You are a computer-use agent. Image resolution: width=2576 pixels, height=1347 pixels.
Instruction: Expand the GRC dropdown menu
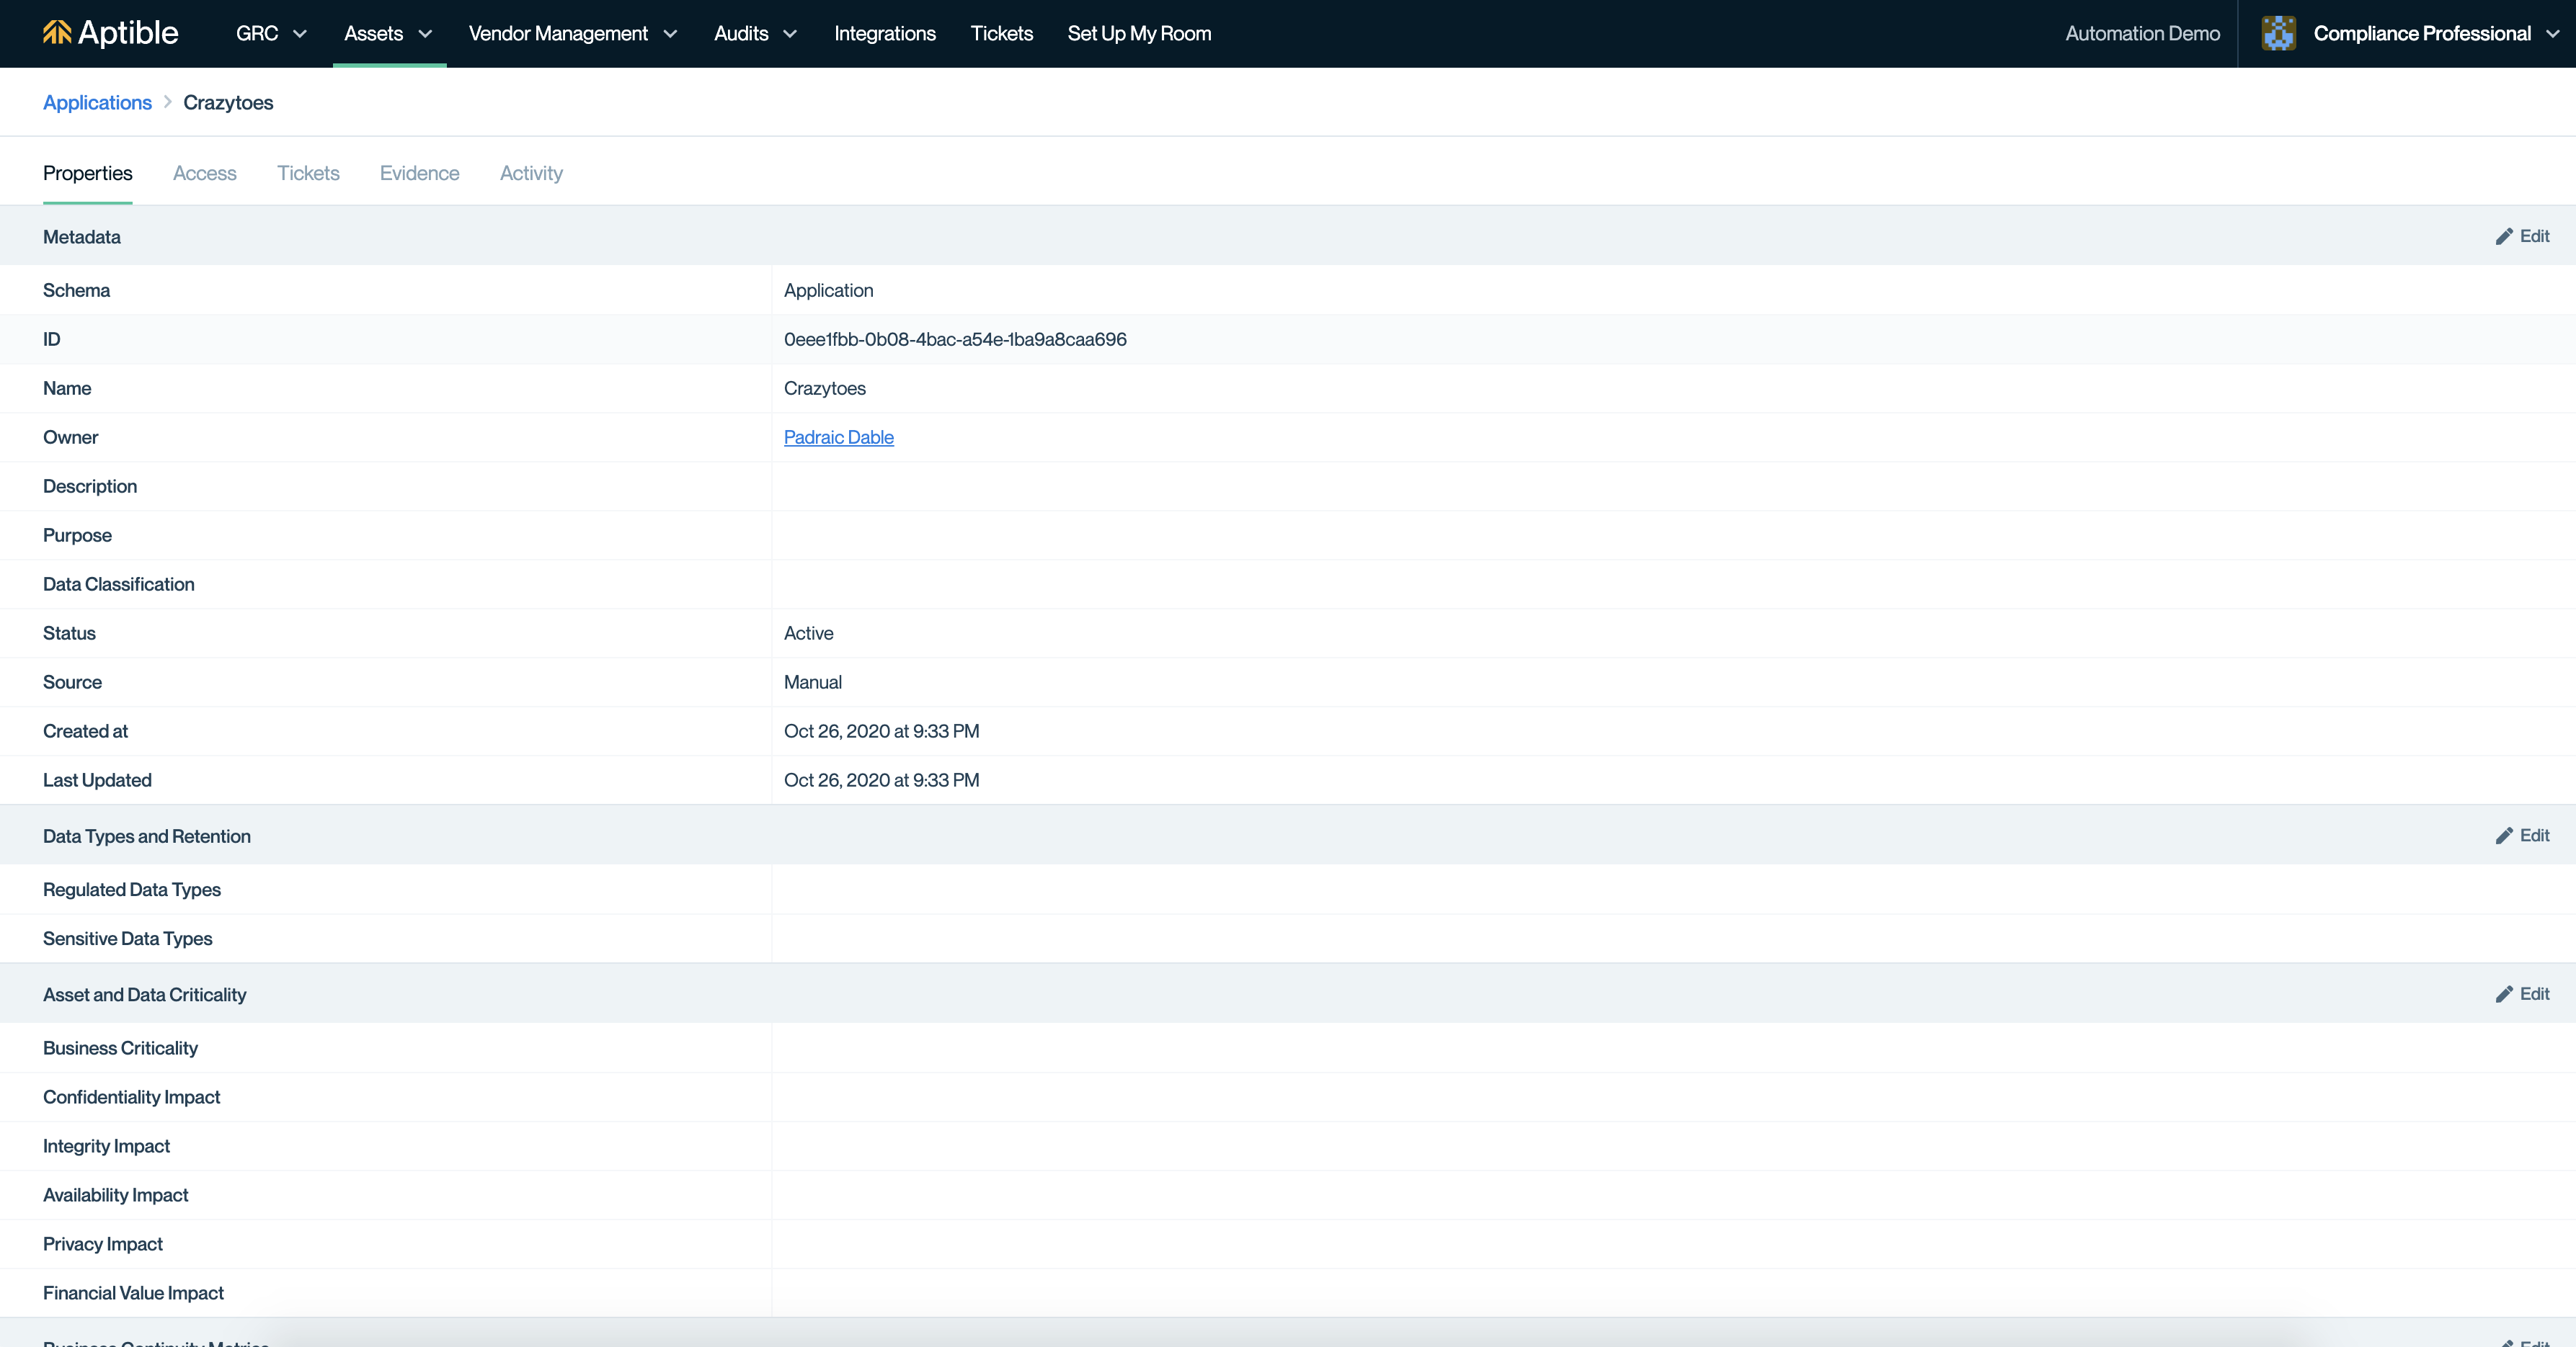270,33
